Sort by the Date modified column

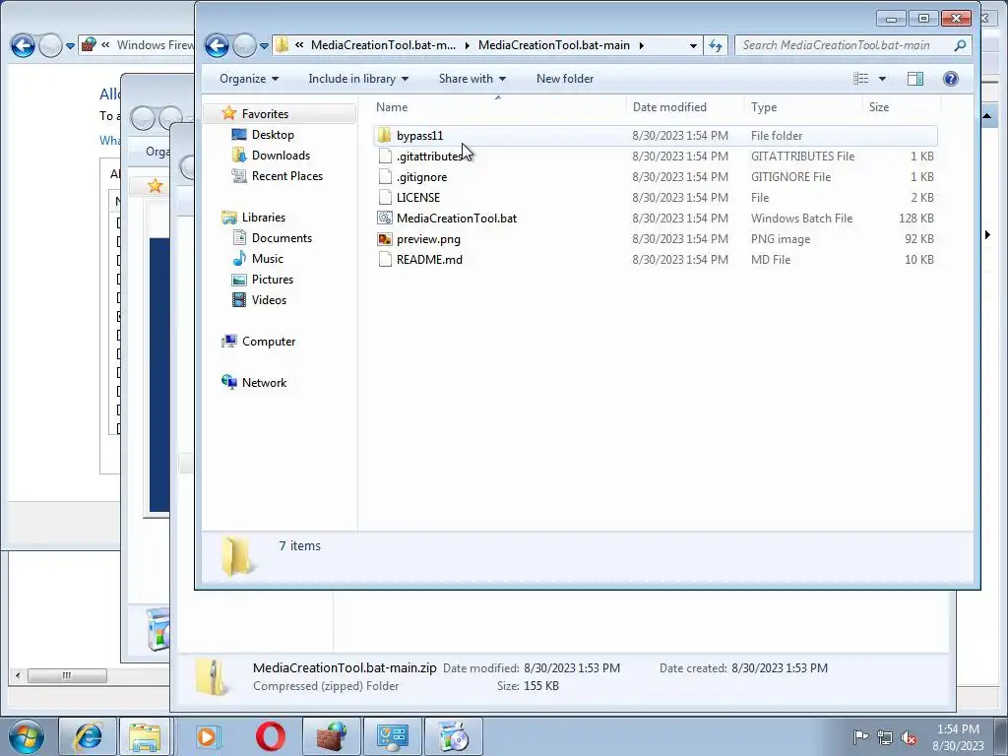coord(685,107)
